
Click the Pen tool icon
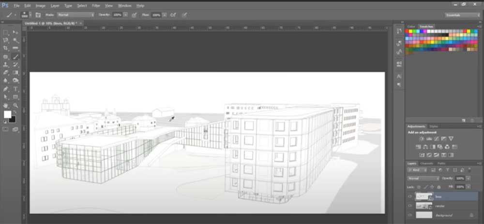pos(6,89)
